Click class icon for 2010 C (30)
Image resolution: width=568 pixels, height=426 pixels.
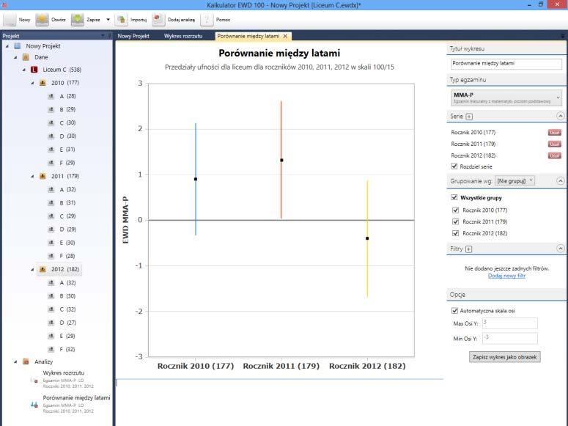(51, 123)
